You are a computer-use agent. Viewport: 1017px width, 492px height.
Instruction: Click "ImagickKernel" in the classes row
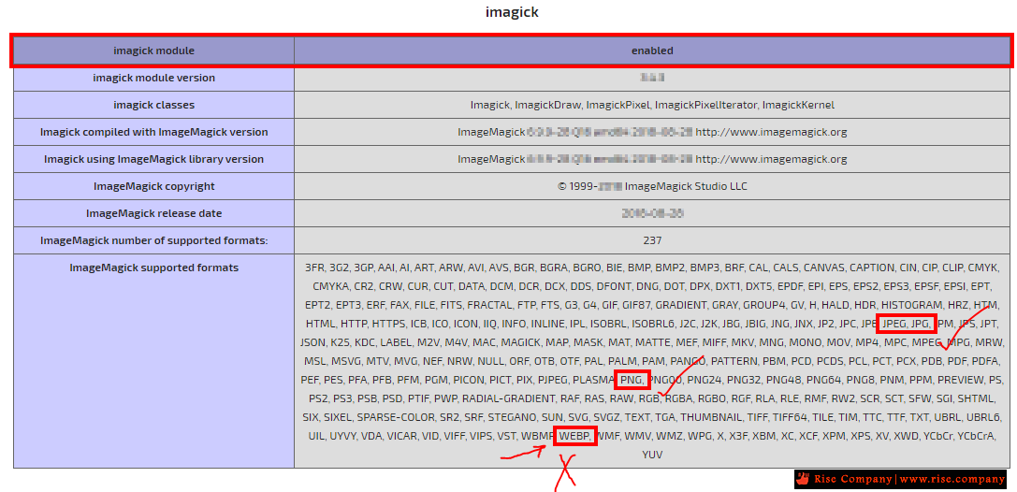pos(798,105)
